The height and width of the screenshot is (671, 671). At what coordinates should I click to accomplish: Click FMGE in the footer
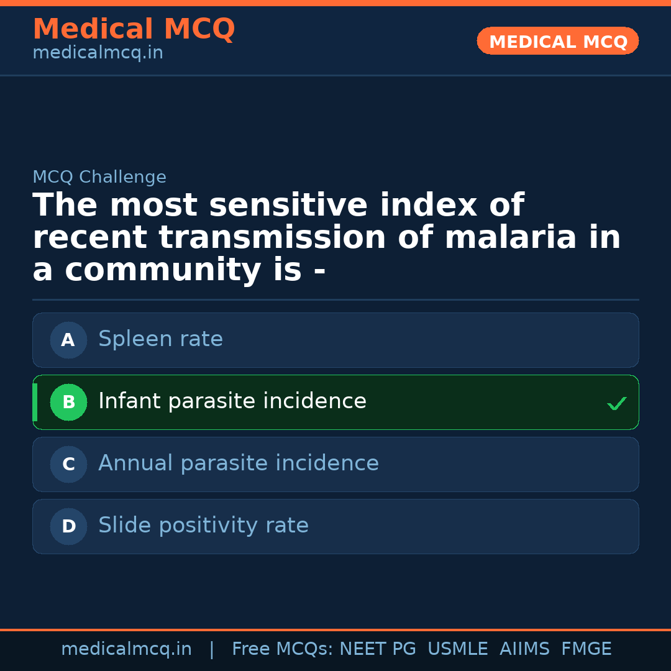point(586,649)
